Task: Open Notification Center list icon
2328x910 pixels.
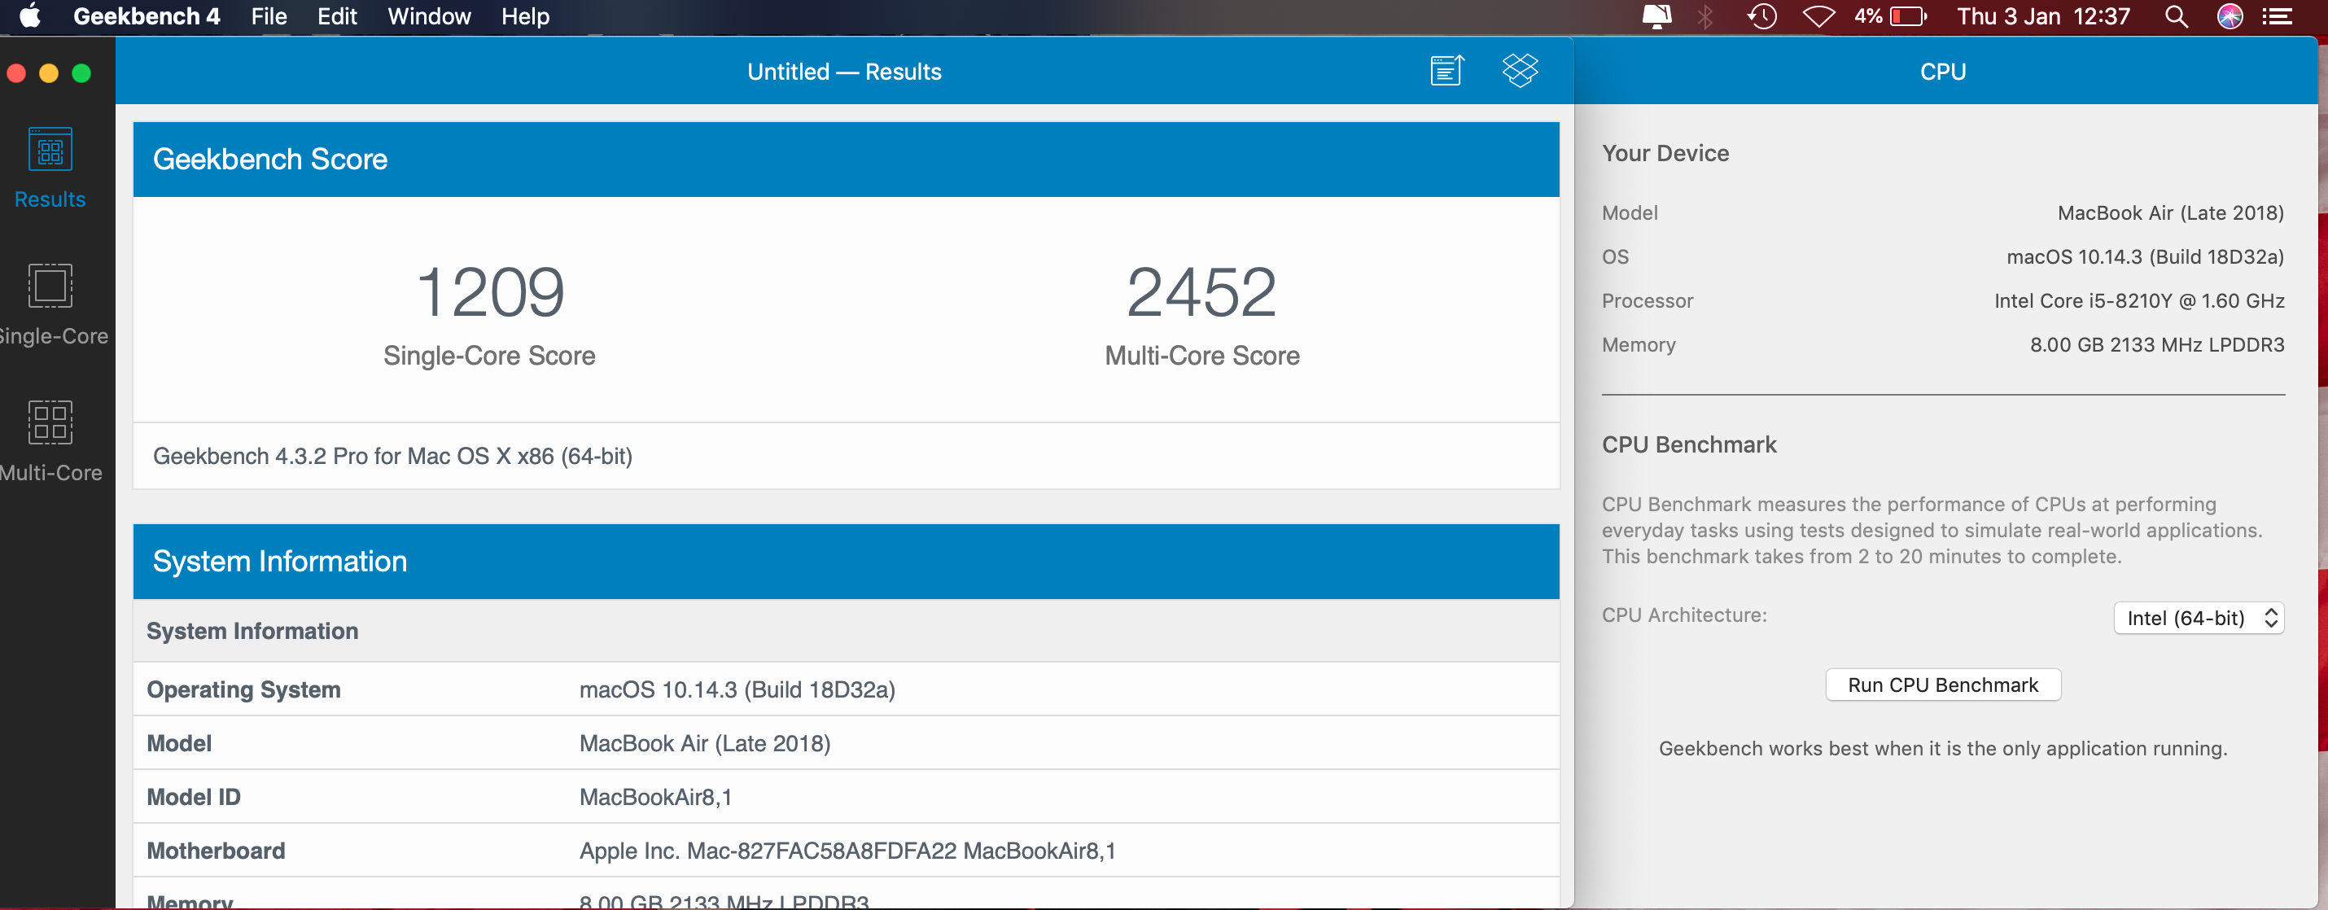Action: [x=2278, y=16]
